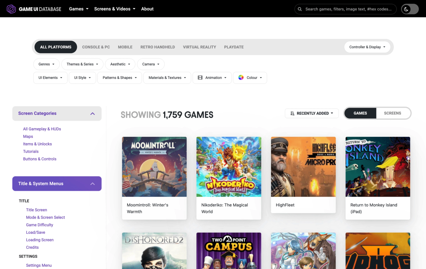Select the All Platforms tab
The height and width of the screenshot is (269, 426).
point(56,47)
